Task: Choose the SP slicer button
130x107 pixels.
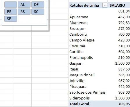Action: [x=11, y=19]
